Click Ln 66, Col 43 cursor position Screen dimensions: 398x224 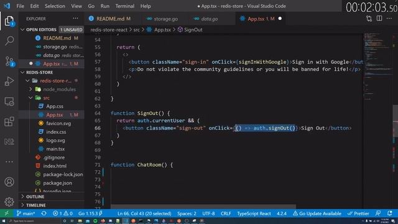pos(144,213)
